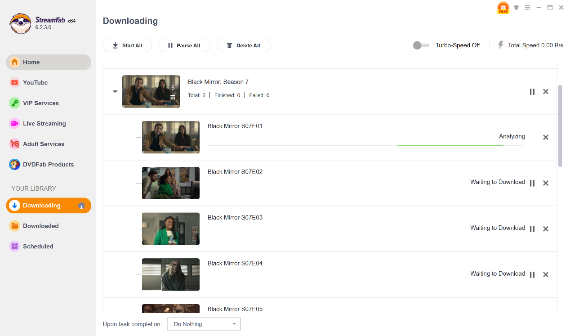Open the Upon task completion dropdown
570x336 pixels.
[x=204, y=324]
